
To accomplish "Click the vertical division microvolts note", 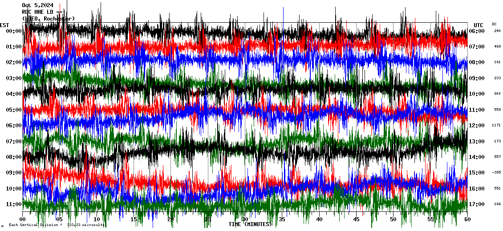I will click(56, 225).
